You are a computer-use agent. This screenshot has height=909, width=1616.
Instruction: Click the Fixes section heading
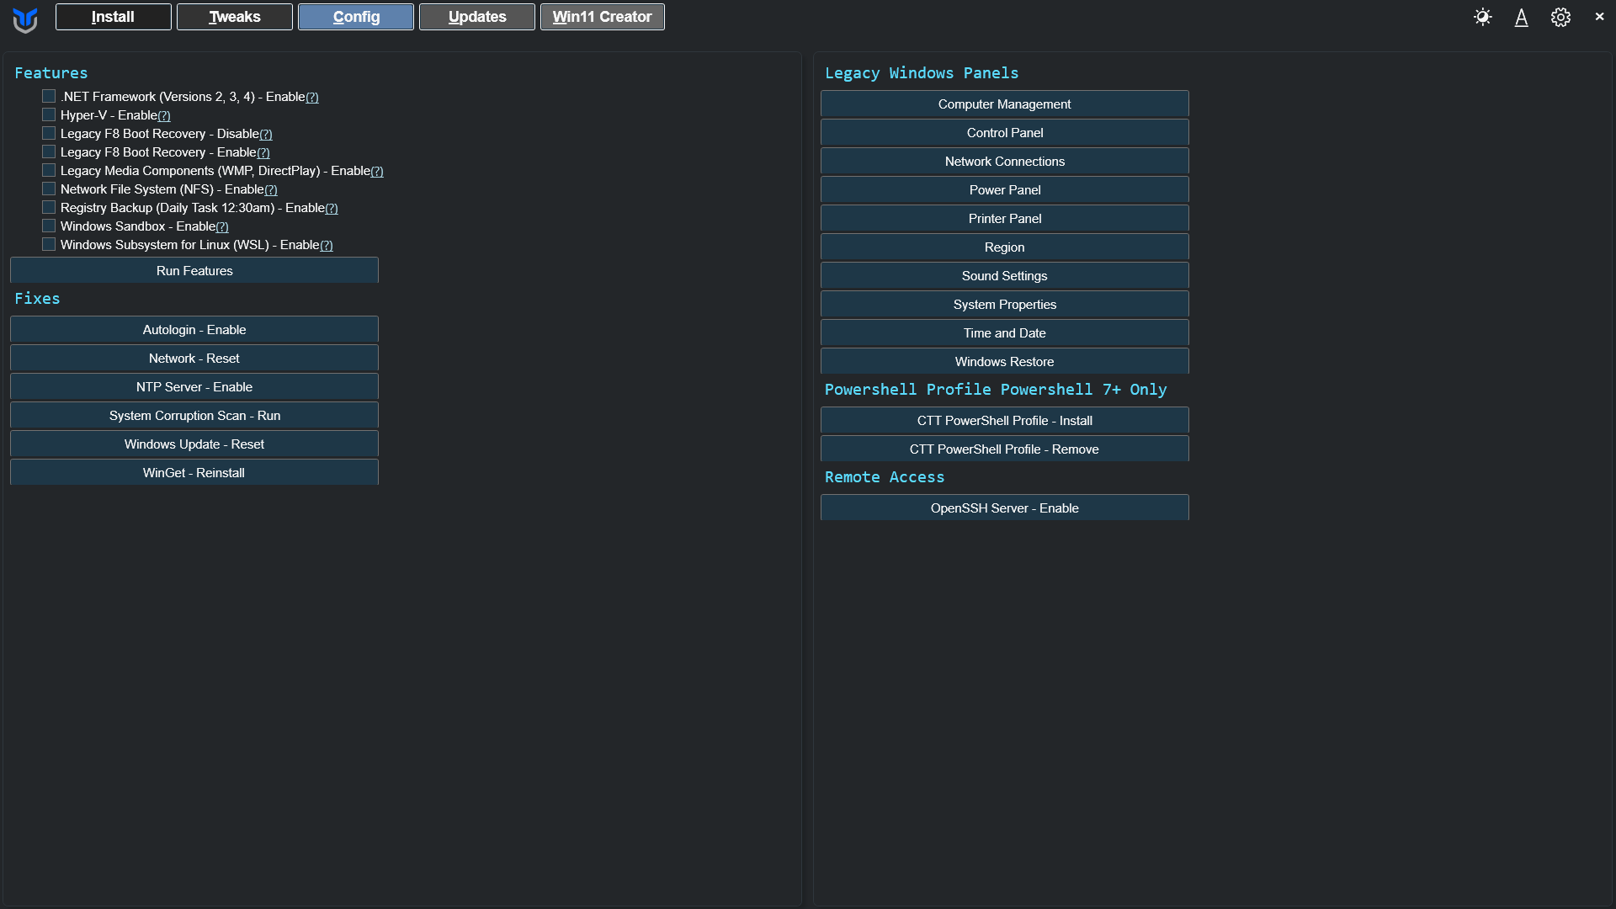point(37,299)
